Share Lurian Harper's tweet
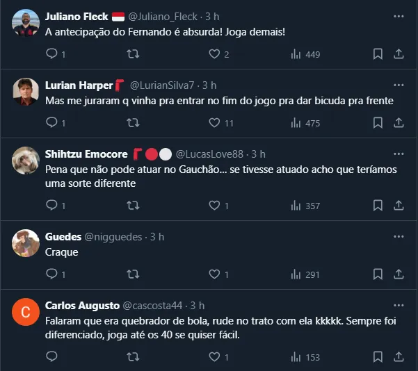The width and height of the screenshot is (418, 371). (399, 123)
